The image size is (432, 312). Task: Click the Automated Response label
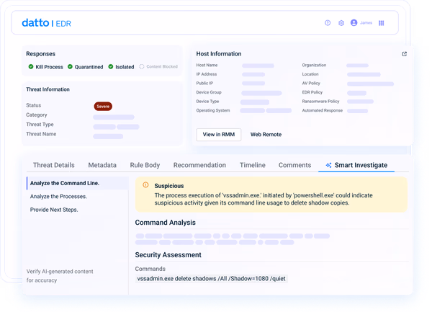point(323,110)
